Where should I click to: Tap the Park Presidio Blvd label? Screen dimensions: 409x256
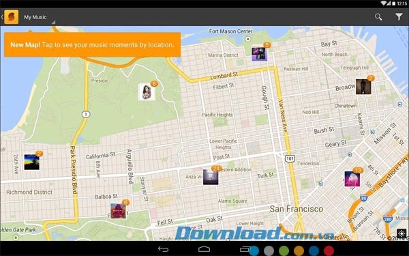[x=74, y=170]
